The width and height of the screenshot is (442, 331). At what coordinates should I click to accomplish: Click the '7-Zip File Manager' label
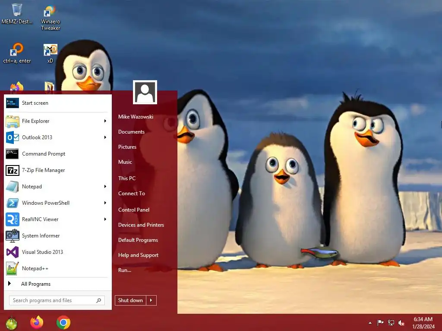(44, 170)
